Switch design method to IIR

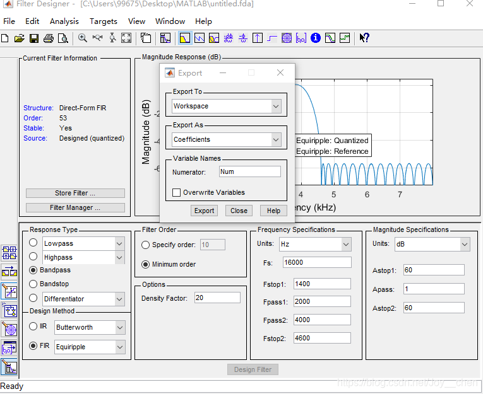(x=33, y=327)
